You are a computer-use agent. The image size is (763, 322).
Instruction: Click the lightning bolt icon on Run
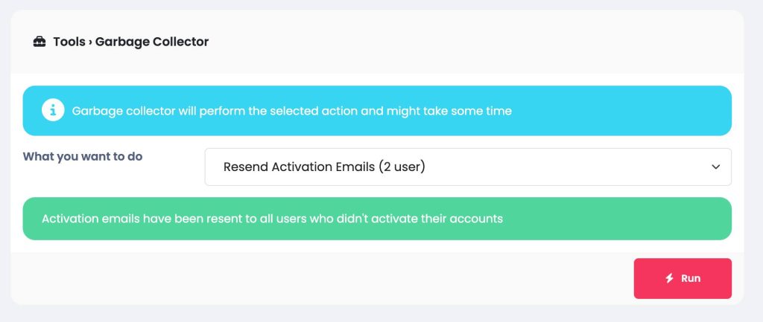pyautogui.click(x=670, y=278)
